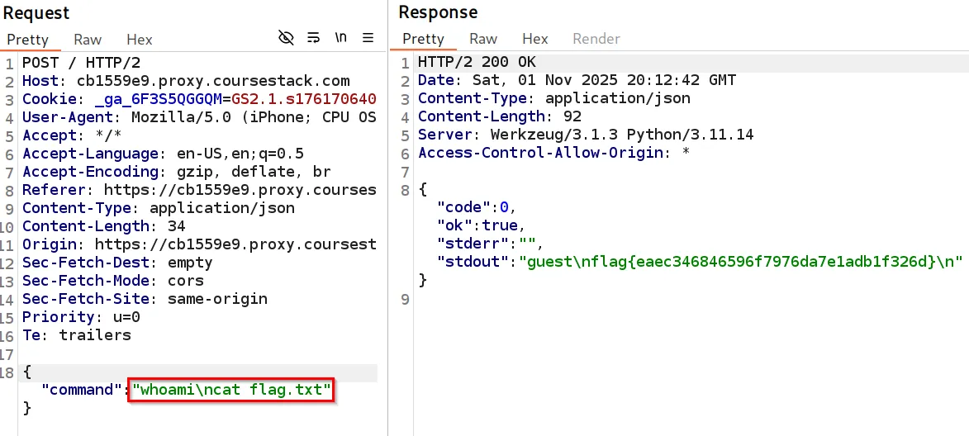Select the Response Pretty tab
The image size is (969, 436).
[423, 39]
